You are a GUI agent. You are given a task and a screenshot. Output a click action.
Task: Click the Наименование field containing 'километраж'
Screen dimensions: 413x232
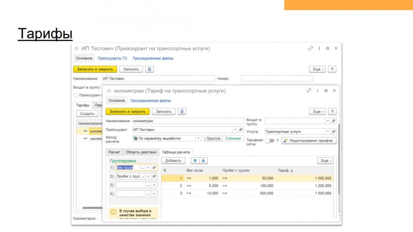[x=188, y=121]
